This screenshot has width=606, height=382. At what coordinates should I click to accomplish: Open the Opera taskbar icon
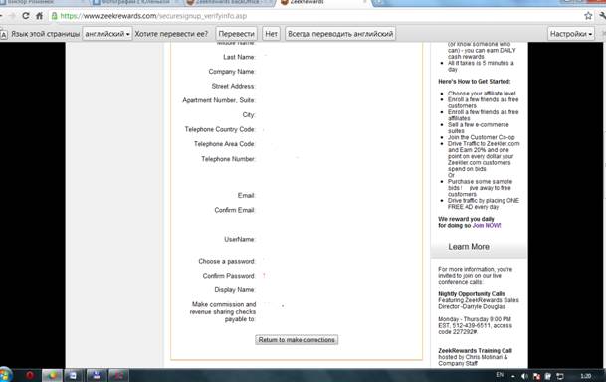click(x=30, y=375)
